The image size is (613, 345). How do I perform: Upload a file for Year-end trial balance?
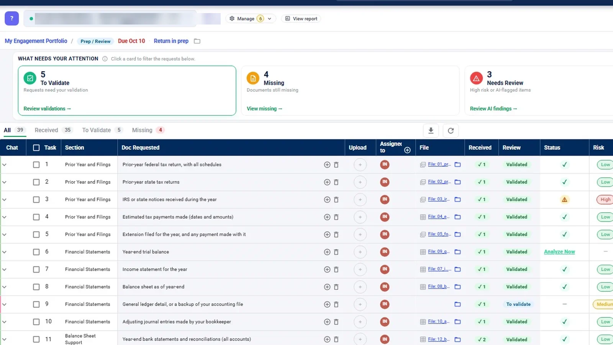(x=360, y=252)
